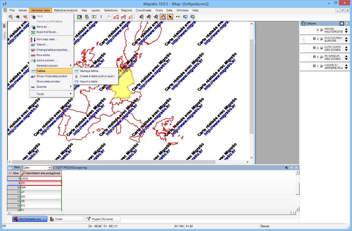Viewport: 352px width, 231px height.
Task: Switch to Program~[No name] window button
Action: point(103,219)
